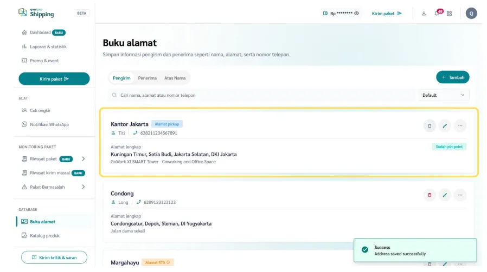Image resolution: width=487 pixels, height=272 pixels.
Task: Open more options for Condong address
Action: tap(460, 195)
